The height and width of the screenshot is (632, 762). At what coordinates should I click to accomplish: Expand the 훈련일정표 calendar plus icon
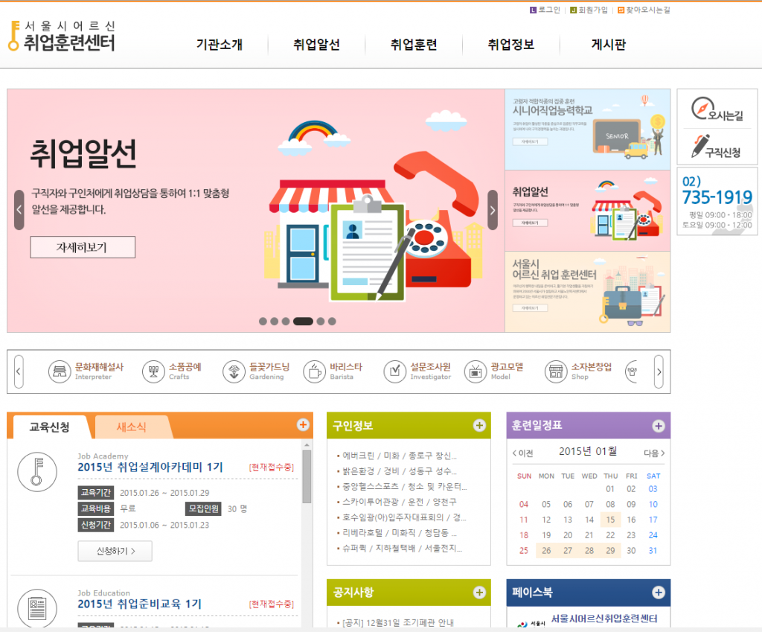658,426
